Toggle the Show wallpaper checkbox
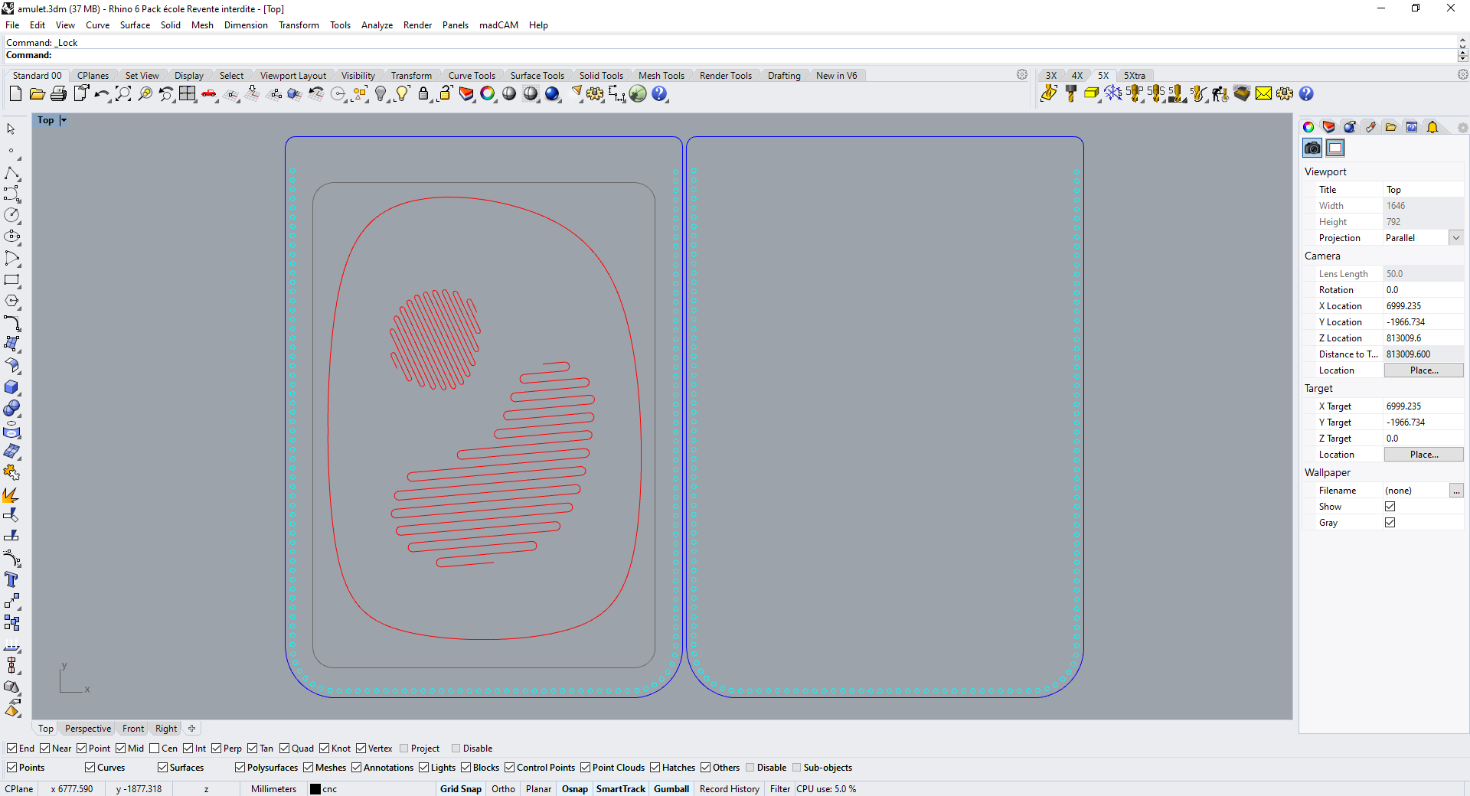Screen dimensions: 1470x796 point(1390,506)
